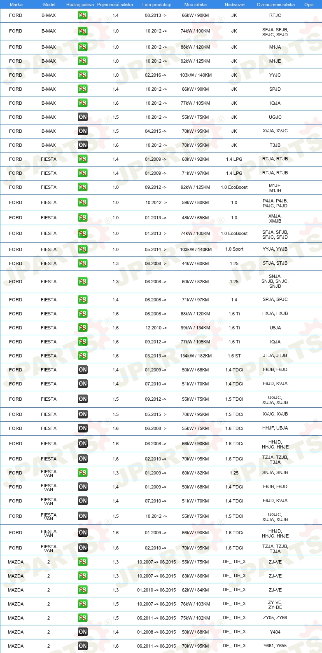Click the Moc silnika column header
Image resolution: width=322 pixels, height=653 pixels.
(196, 5)
